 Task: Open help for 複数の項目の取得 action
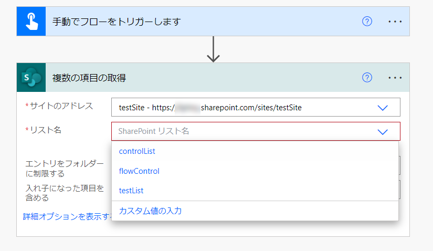click(x=367, y=77)
